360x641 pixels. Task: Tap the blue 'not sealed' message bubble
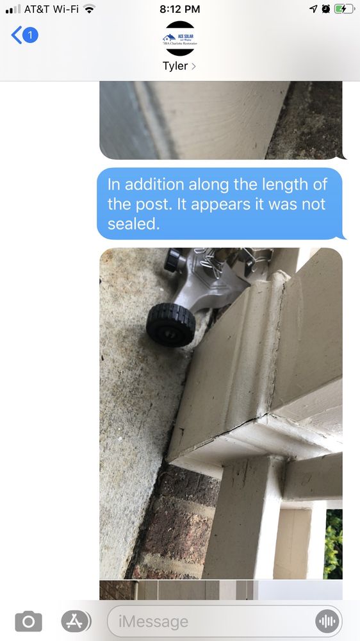click(220, 204)
